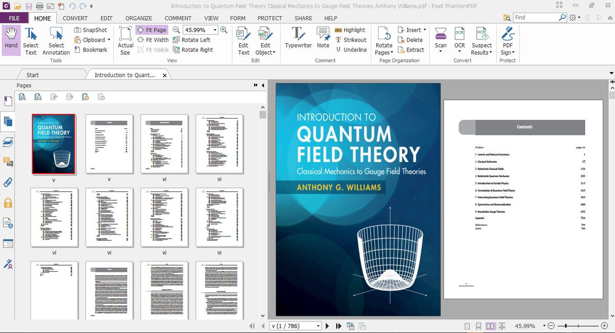This screenshot has height=333, width=615.
Task: Expand the Edit Object dropdown
Action: pos(273,53)
